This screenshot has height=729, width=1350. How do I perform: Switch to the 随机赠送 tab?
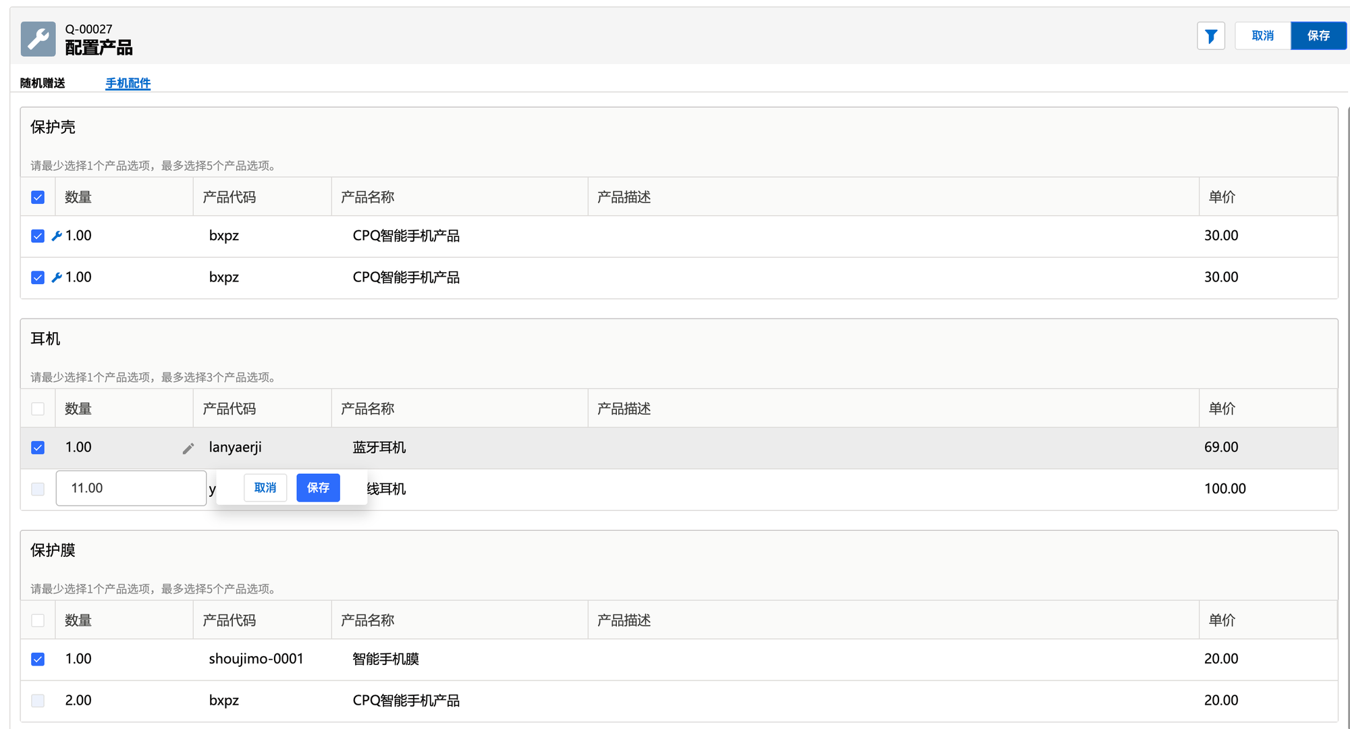click(x=43, y=83)
